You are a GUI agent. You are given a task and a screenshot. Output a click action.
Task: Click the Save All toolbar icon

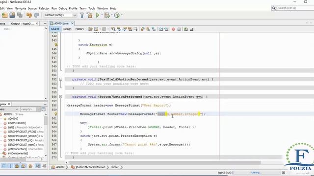[20, 15]
